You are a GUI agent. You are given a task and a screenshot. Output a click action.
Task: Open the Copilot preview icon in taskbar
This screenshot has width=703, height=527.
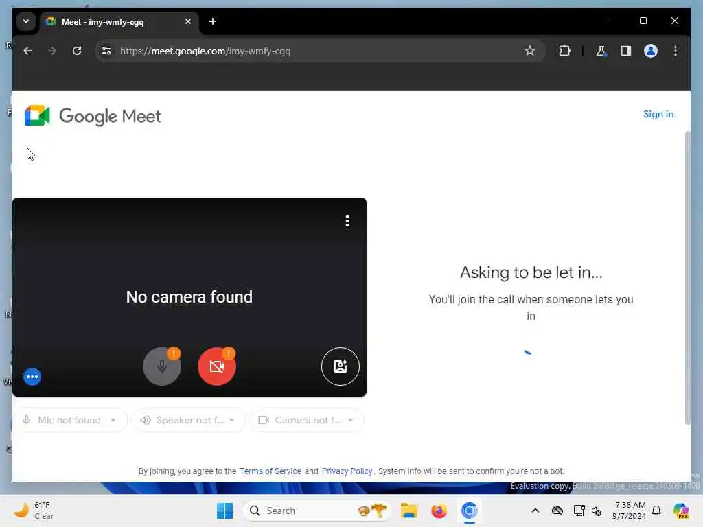[x=681, y=511]
